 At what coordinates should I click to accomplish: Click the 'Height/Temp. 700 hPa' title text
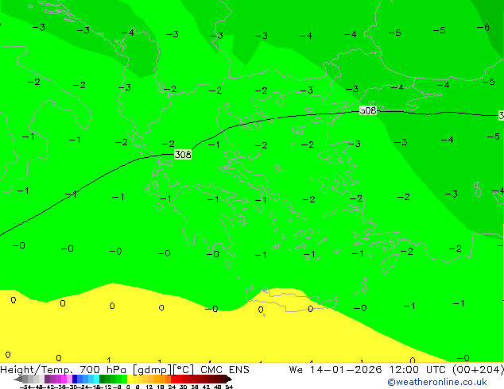tap(62, 369)
